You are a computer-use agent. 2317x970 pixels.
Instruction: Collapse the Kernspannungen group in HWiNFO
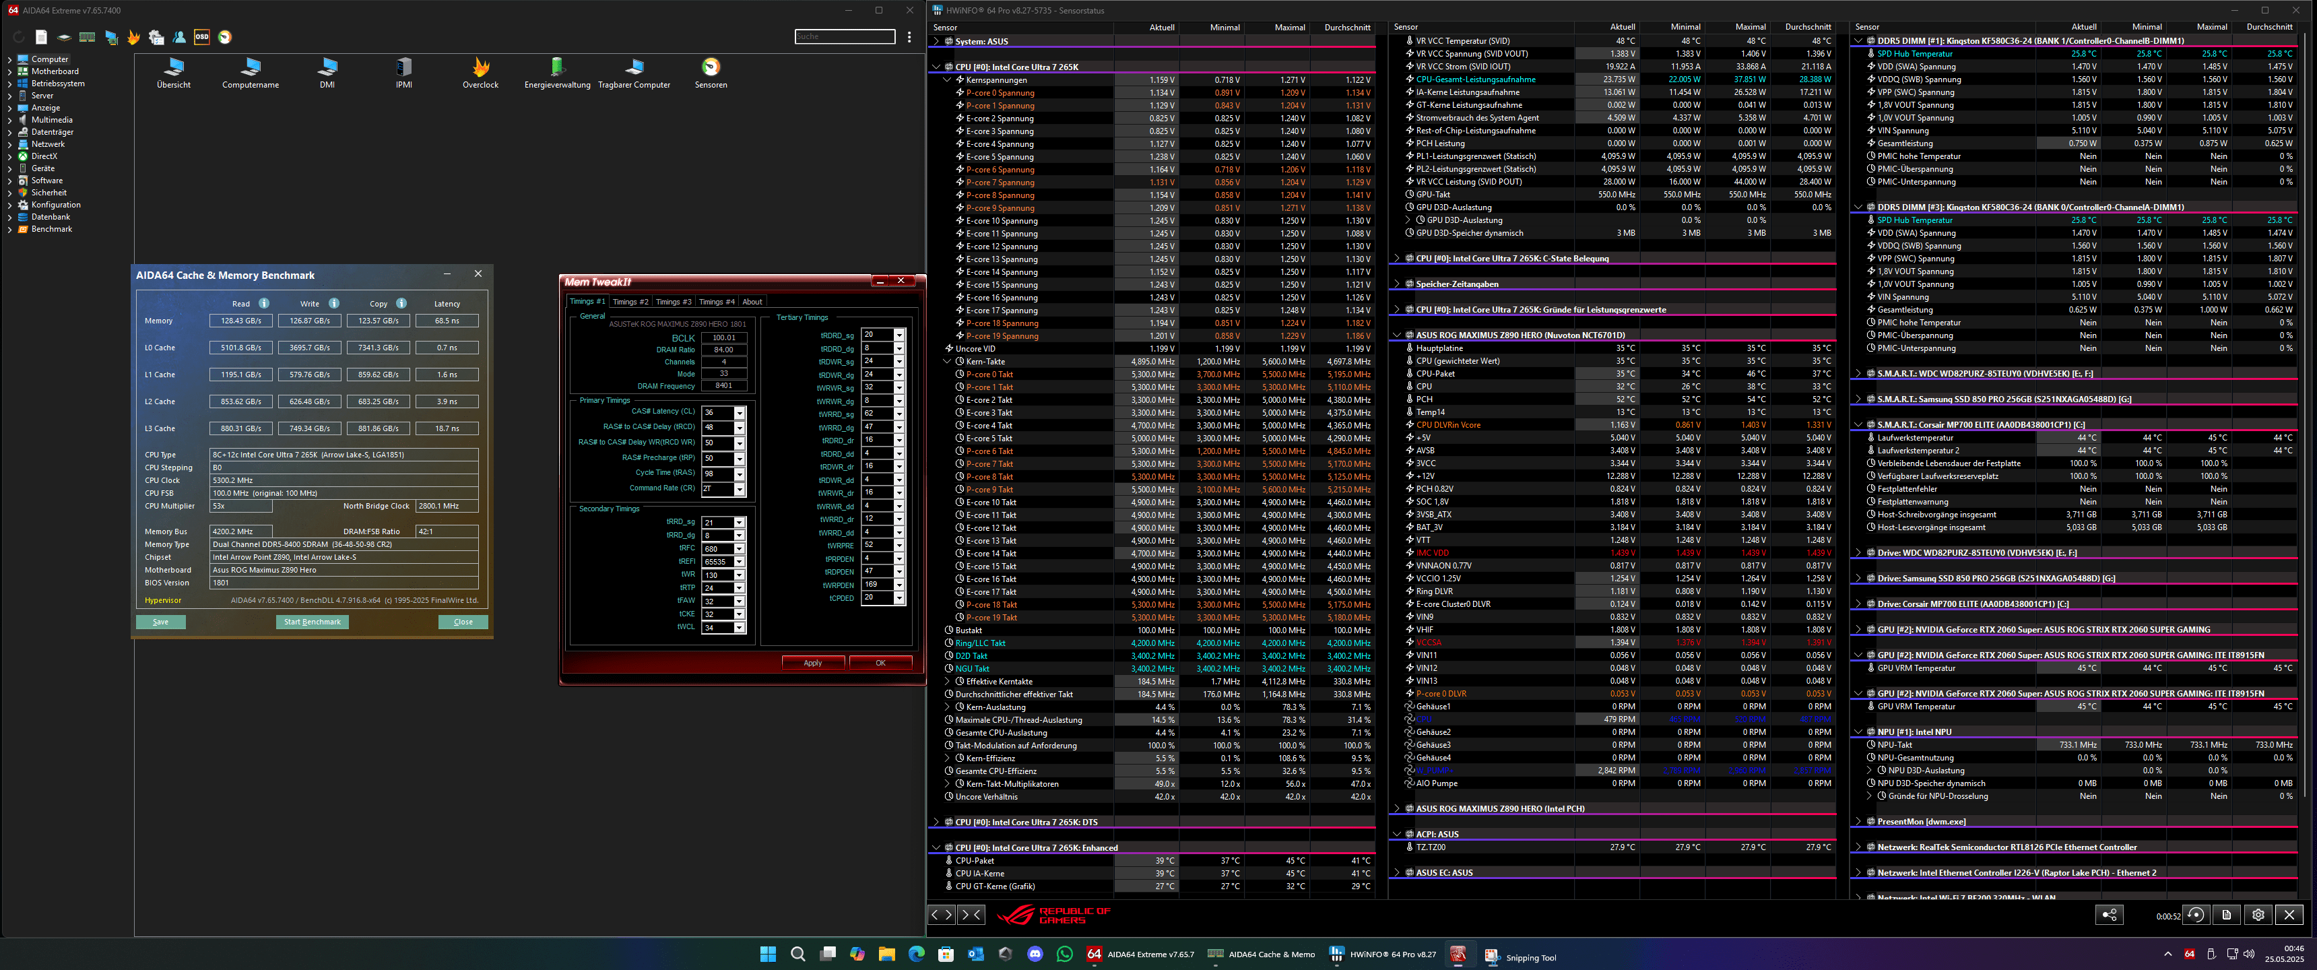tap(947, 80)
